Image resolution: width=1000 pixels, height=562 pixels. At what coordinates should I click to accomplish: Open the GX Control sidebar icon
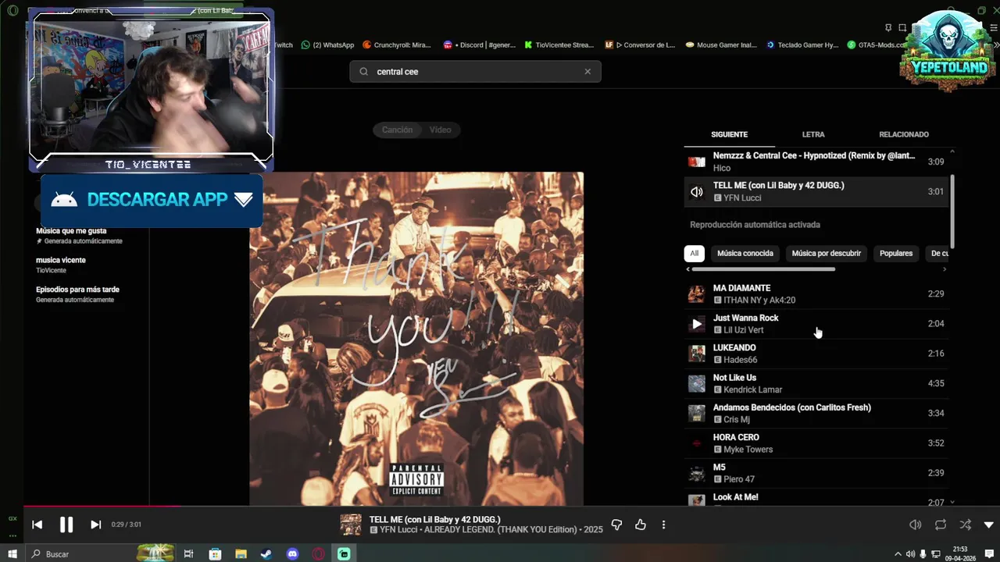pyautogui.click(x=12, y=518)
